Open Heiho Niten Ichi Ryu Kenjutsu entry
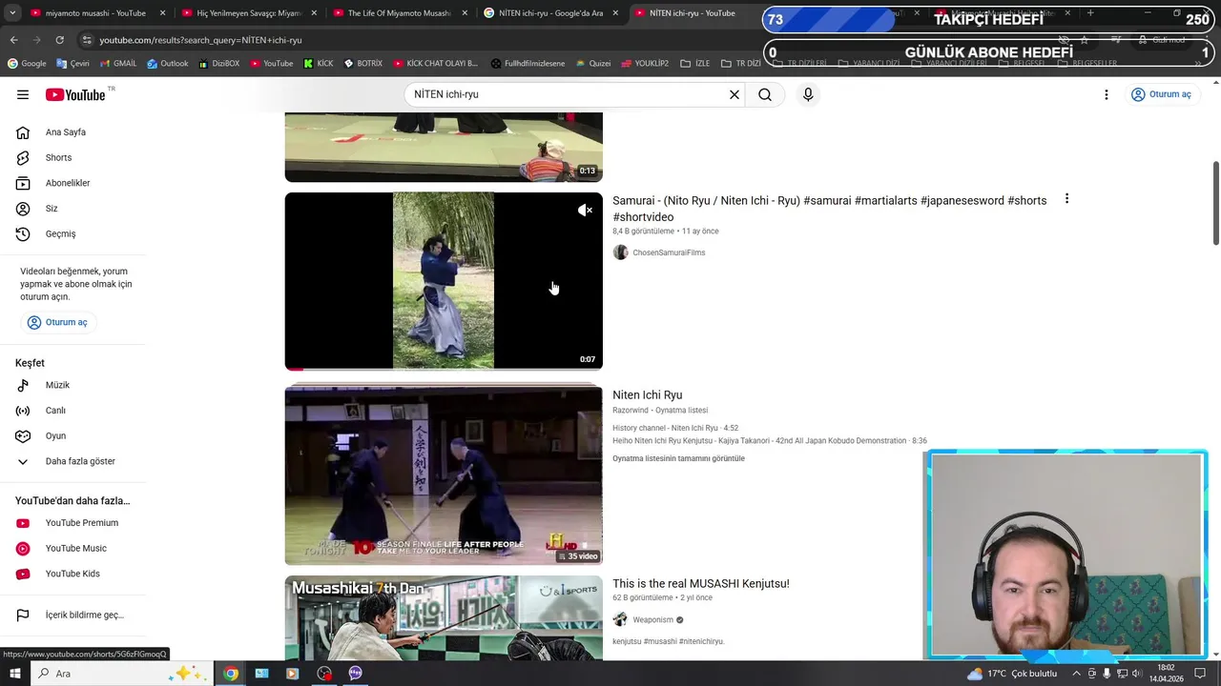1221x686 pixels. point(769,441)
